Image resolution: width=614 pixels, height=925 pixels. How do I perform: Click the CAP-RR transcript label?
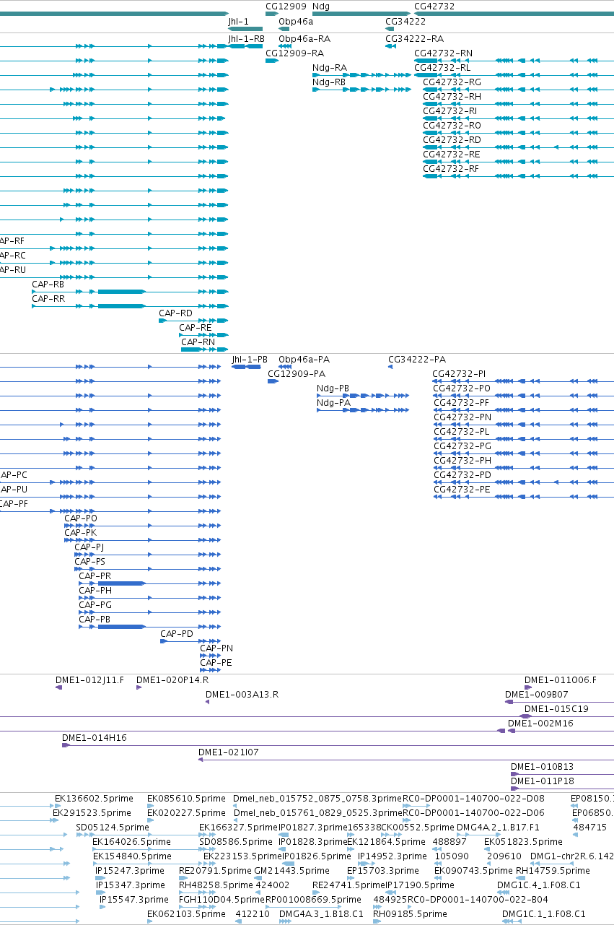point(48,298)
